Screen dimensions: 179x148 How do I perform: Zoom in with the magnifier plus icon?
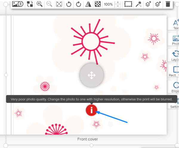tap(39, 4)
